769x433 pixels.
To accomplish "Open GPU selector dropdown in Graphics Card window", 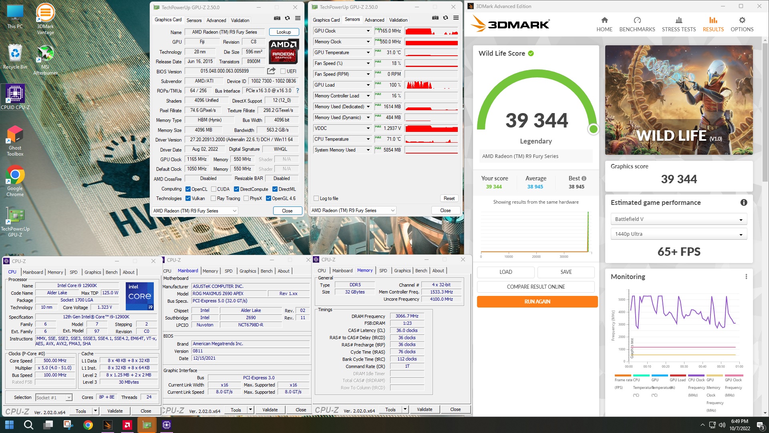I will [x=195, y=211].
